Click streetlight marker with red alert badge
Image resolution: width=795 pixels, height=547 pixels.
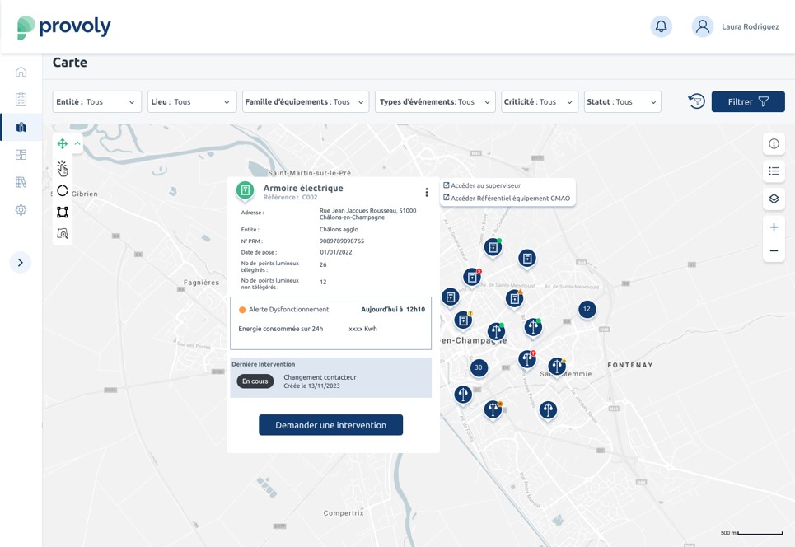tap(527, 359)
